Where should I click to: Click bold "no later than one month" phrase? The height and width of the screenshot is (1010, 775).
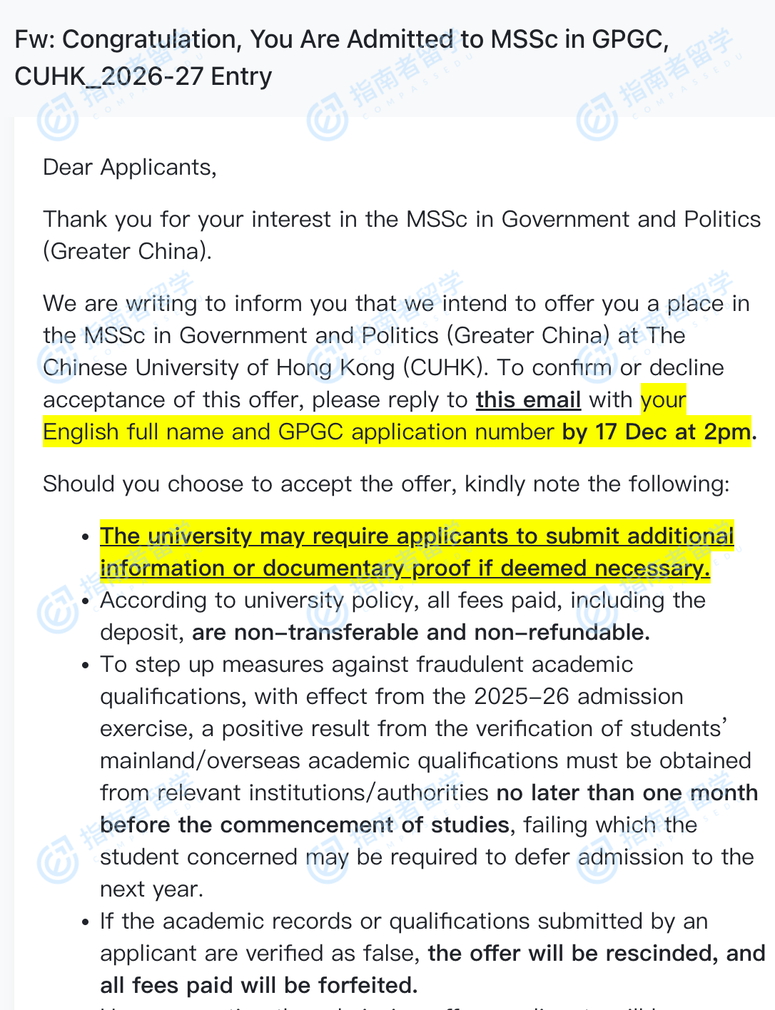(627, 792)
